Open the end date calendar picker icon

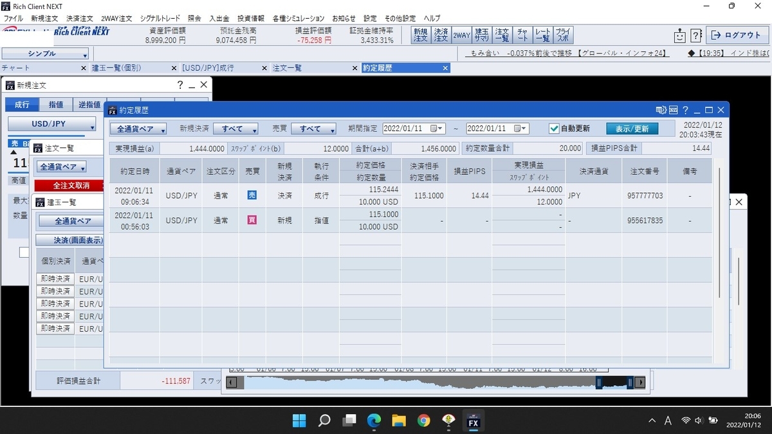pyautogui.click(x=521, y=129)
